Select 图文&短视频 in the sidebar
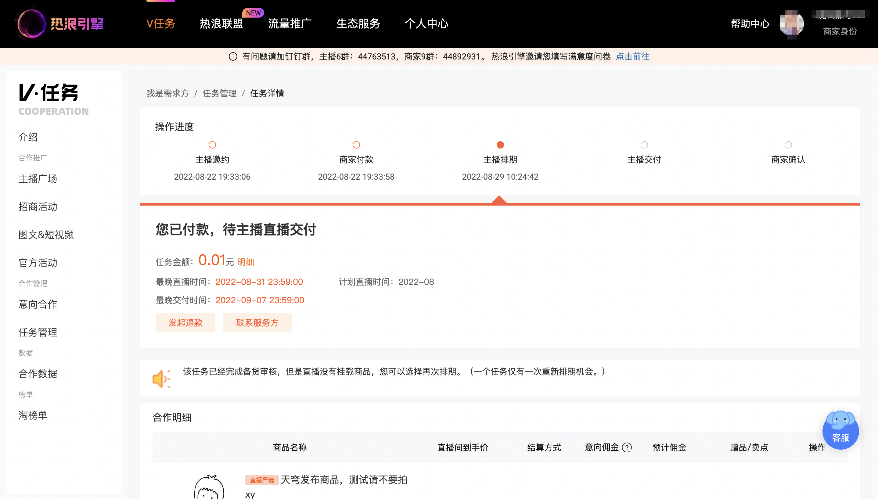The image size is (878, 499). point(46,235)
